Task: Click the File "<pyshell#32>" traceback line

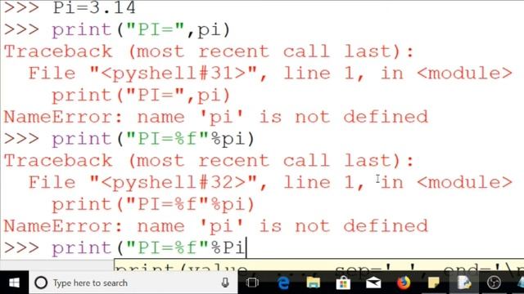Action: (x=270, y=182)
